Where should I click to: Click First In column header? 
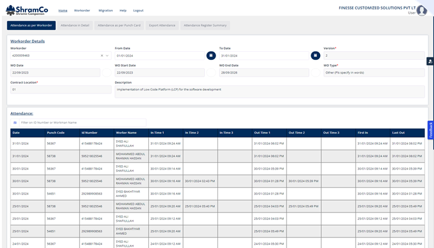tap(373, 133)
